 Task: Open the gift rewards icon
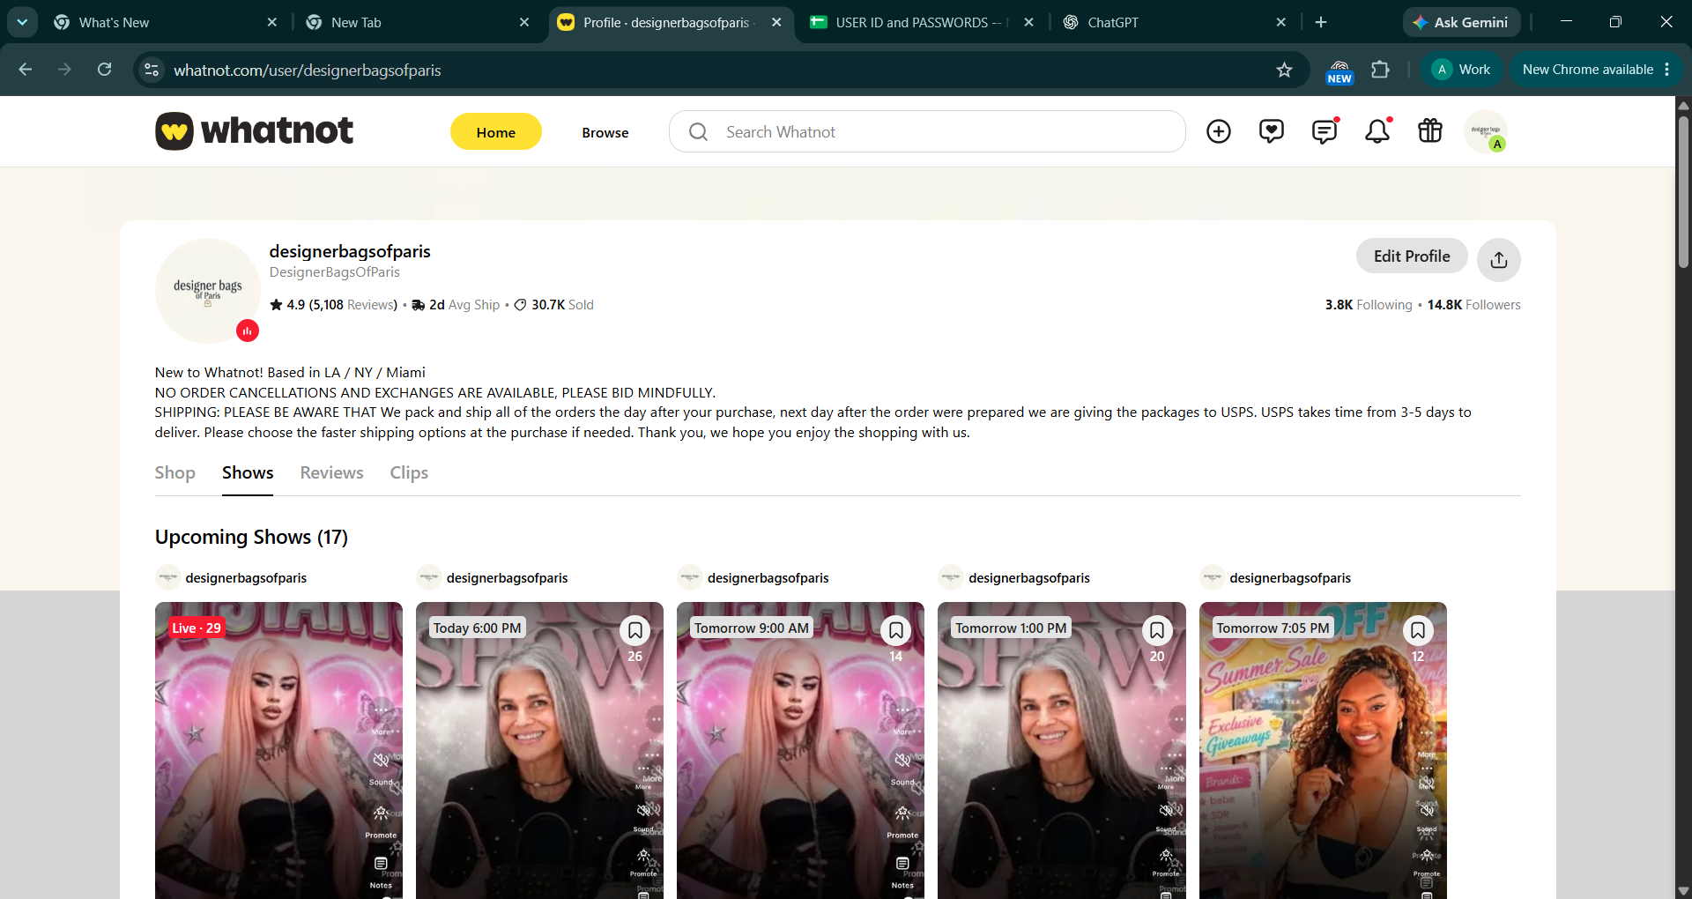[x=1430, y=131]
